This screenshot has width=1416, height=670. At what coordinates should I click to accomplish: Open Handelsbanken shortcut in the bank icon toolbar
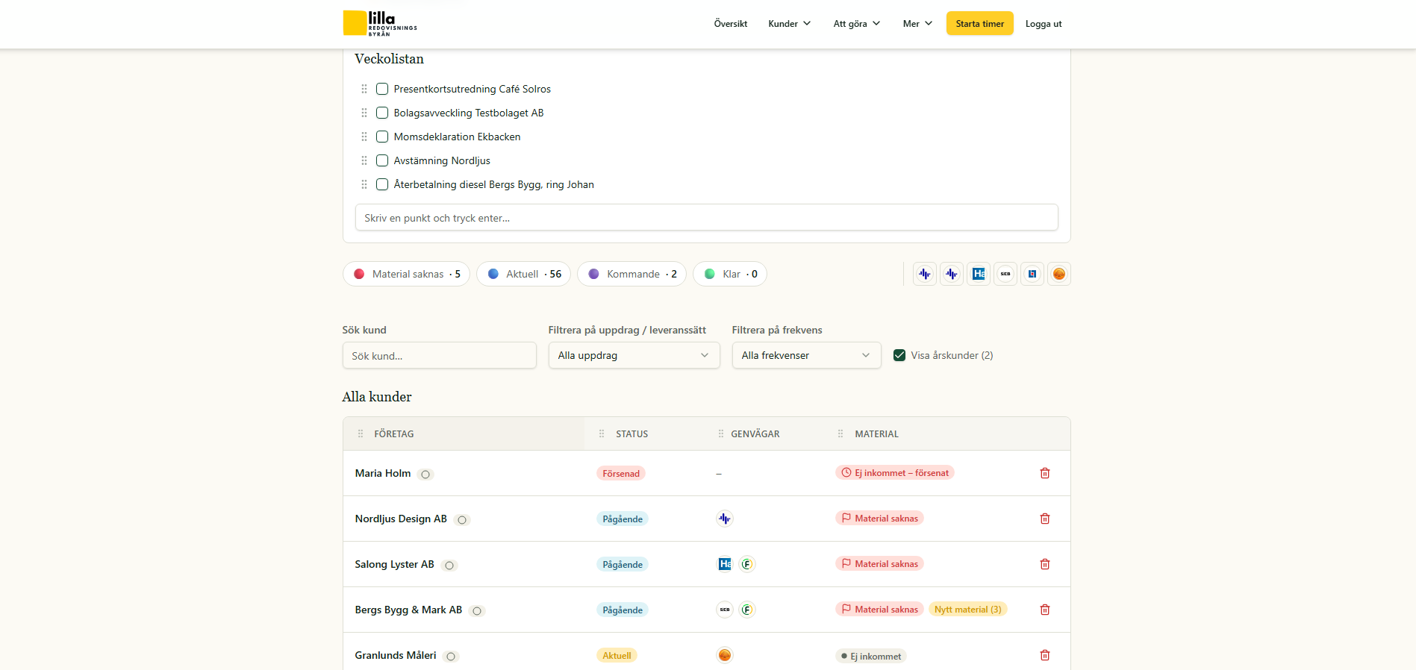[x=979, y=274]
